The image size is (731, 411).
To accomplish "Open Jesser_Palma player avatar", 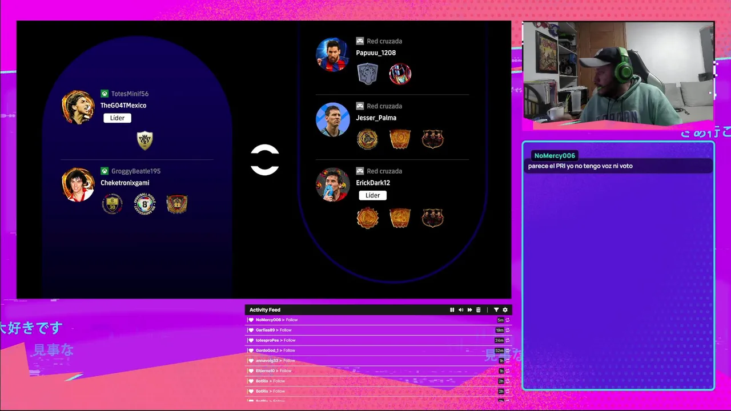I will coord(332,119).
